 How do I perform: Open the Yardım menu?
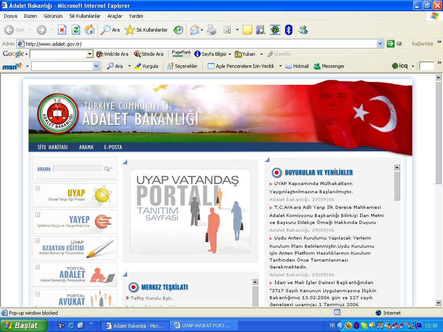pyautogui.click(x=136, y=16)
